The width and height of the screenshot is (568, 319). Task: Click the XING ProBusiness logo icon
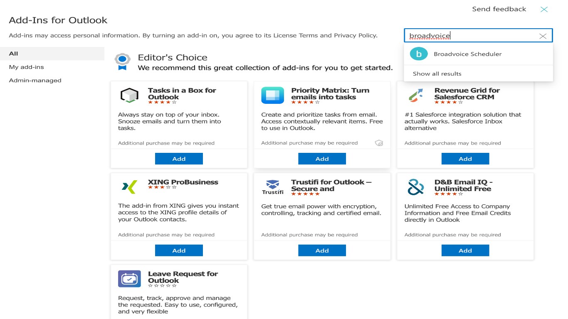129,187
